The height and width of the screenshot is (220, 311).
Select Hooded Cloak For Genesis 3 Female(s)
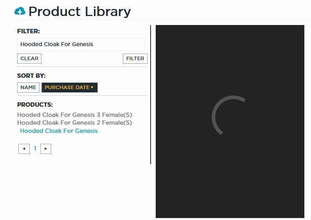pos(75,115)
